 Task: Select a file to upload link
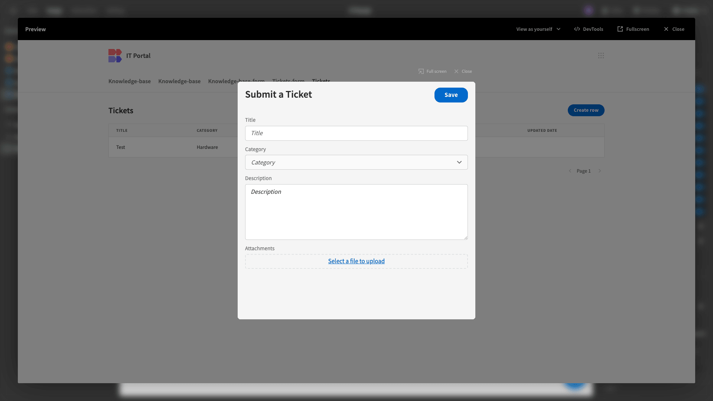[x=356, y=261]
